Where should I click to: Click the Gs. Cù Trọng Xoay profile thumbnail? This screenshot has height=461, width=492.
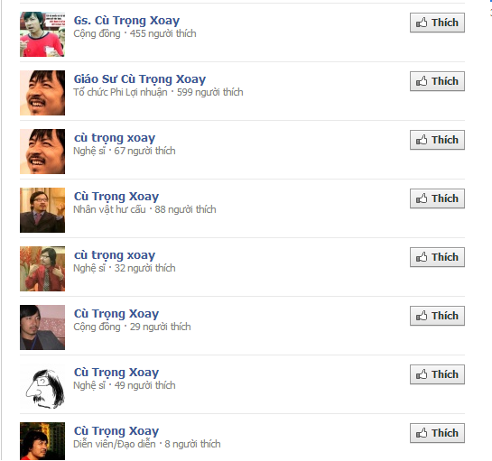[x=42, y=34]
